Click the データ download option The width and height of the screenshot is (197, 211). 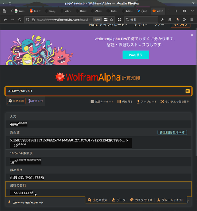[x=119, y=200]
